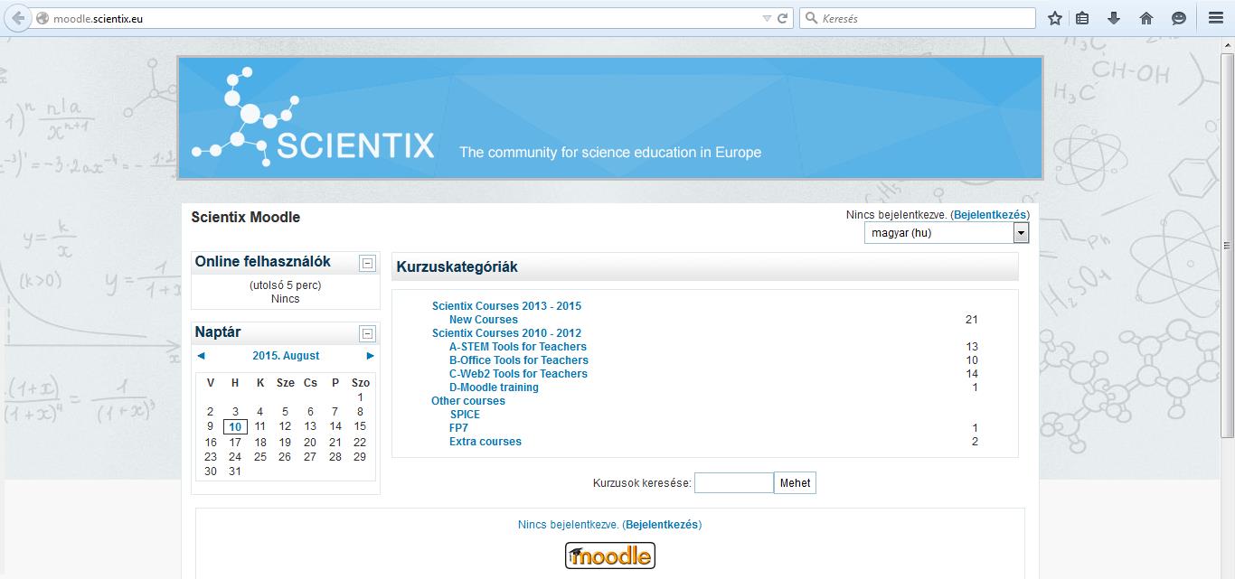This screenshot has height=579, width=1235.
Task: Open Scientix Courses 2010 - 2012 category
Action: click(x=506, y=333)
